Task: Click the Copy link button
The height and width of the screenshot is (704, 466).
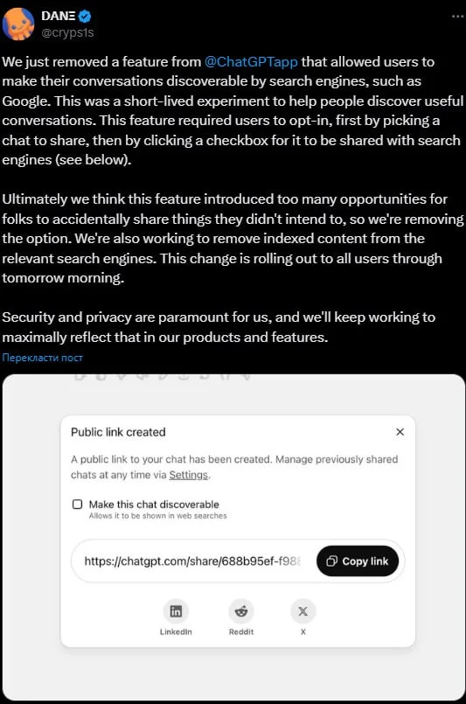Action: 358,561
